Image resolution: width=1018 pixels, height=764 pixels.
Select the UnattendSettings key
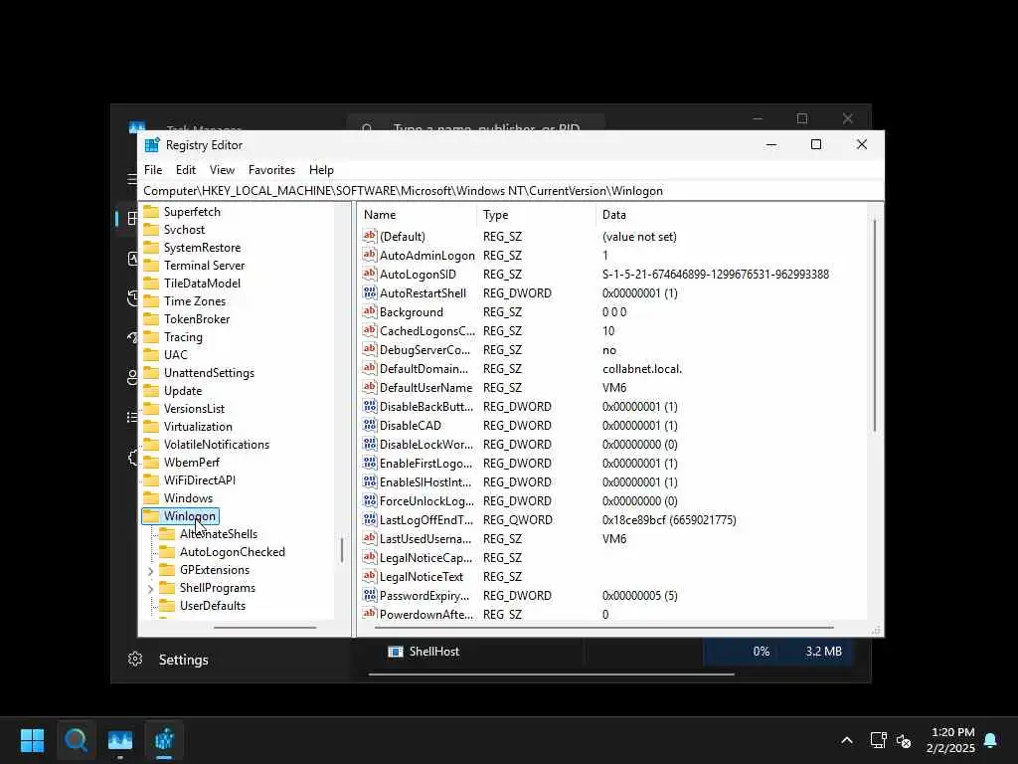tap(209, 372)
